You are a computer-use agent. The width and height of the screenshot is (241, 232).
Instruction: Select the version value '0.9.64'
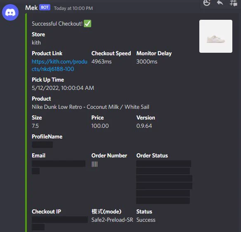point(144,126)
